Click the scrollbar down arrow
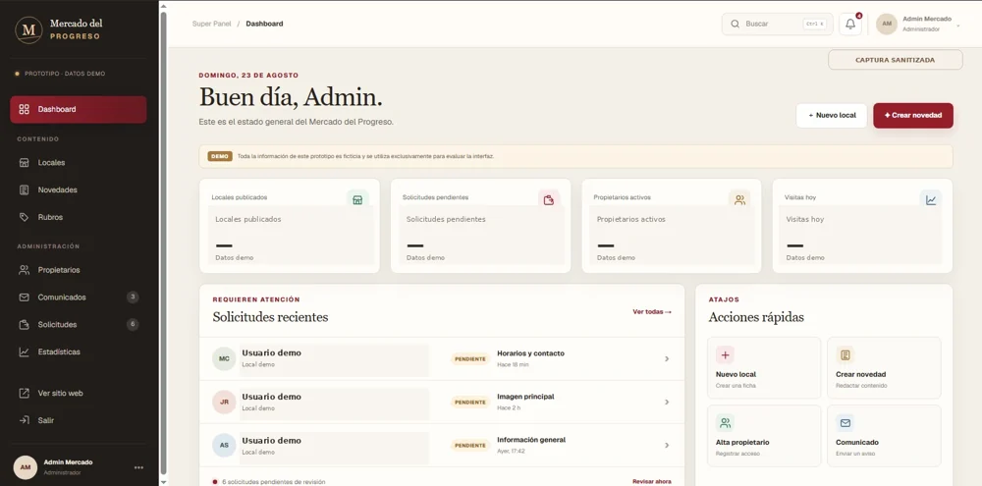This screenshot has width=982, height=486. [163, 482]
